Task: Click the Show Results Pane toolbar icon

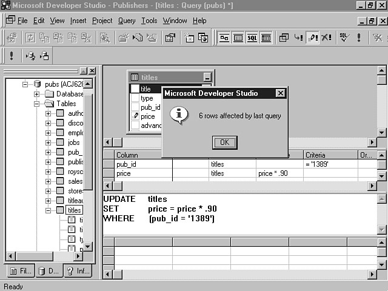Action: [266, 38]
